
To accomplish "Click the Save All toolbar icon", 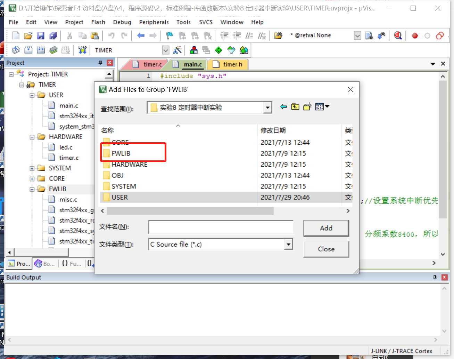I will (x=53, y=35).
